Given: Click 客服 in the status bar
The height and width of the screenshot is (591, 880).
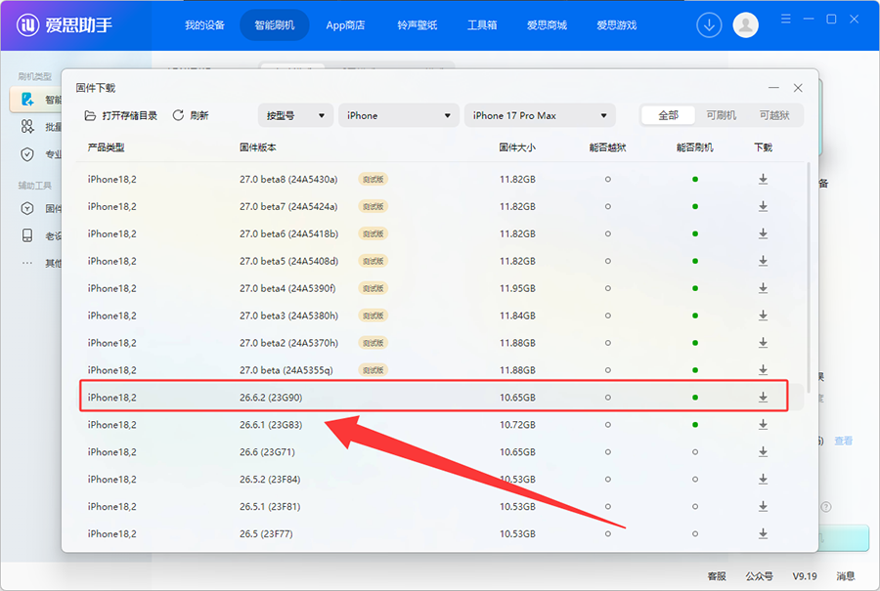Looking at the screenshot, I should point(716,576).
